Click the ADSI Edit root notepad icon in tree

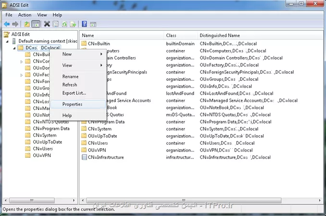[7, 34]
